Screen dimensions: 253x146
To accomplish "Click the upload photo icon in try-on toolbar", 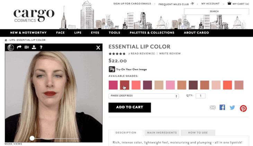I will click(34, 47).
